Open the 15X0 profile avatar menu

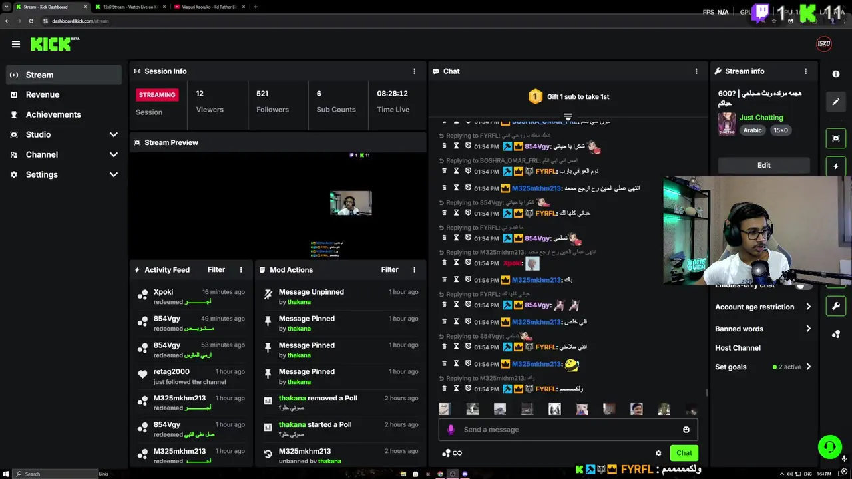[823, 44]
